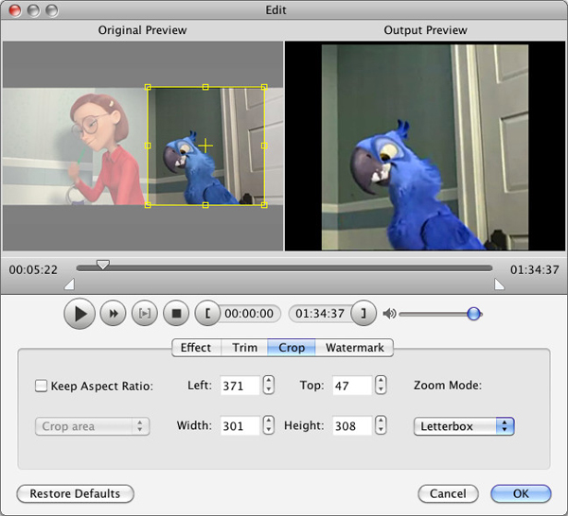Screen dimensions: 568x516
Task: Click the Width value field
Action: pyautogui.click(x=240, y=425)
